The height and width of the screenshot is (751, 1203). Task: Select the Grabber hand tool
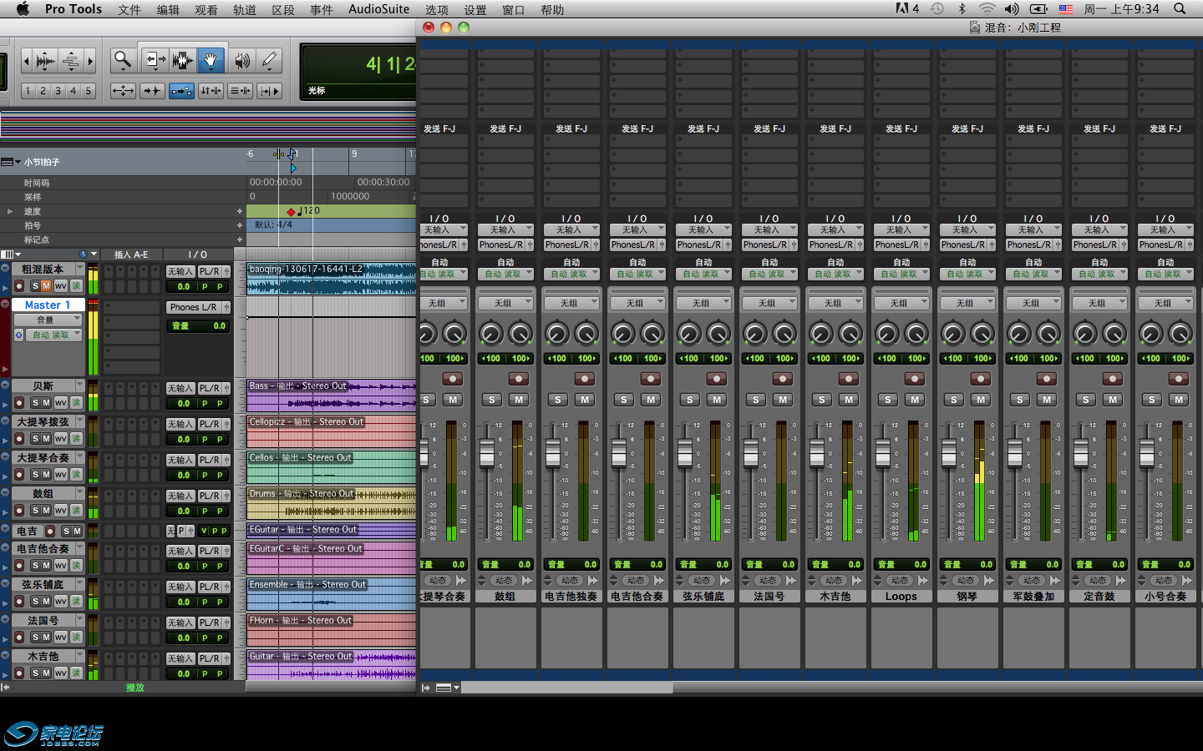coord(210,59)
